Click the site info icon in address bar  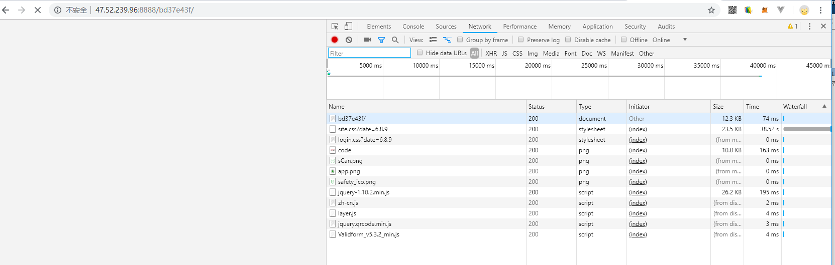[58, 10]
